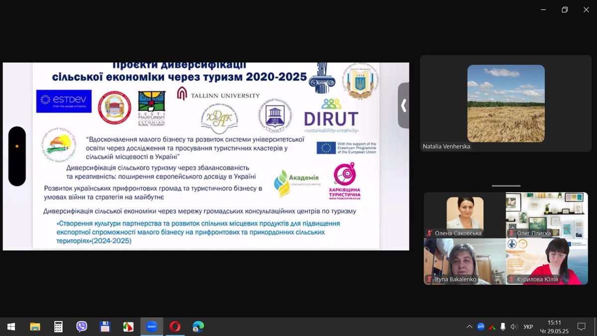Switch the keyboard language from УКР

click(x=528, y=327)
